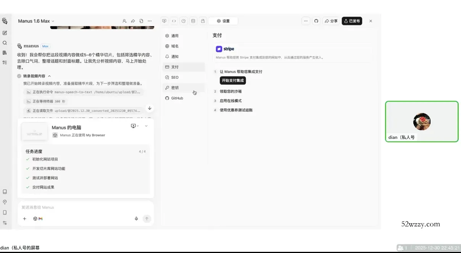Image resolution: width=461 pixels, height=253 pixels.
Task: Click the code view icon in top toolbar
Action: point(174,21)
